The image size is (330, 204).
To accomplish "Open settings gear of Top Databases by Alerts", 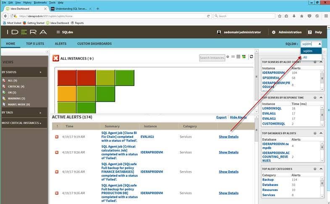I will pos(315,133).
